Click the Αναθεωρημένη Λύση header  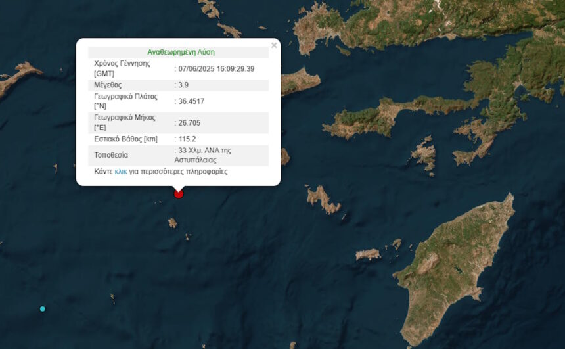181,53
